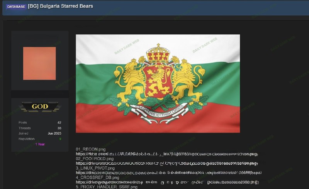The width and height of the screenshot is (309, 189).
Task: Click the GOD rank badge
Action: coord(40,106)
